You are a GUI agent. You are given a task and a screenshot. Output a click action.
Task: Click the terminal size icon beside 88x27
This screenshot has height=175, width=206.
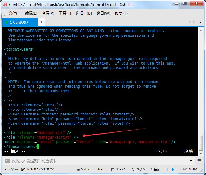point(112,169)
